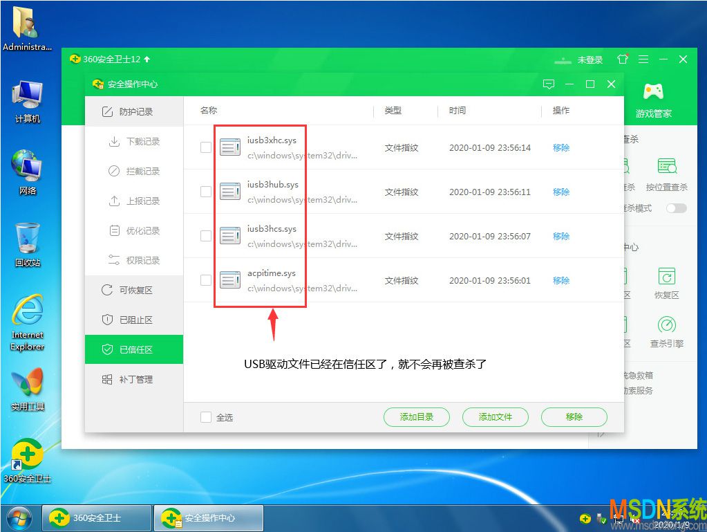This screenshot has width=707, height=532.
Task: Click the 360安全卫士12 upgrade arrow icon
Action: [x=147, y=59]
